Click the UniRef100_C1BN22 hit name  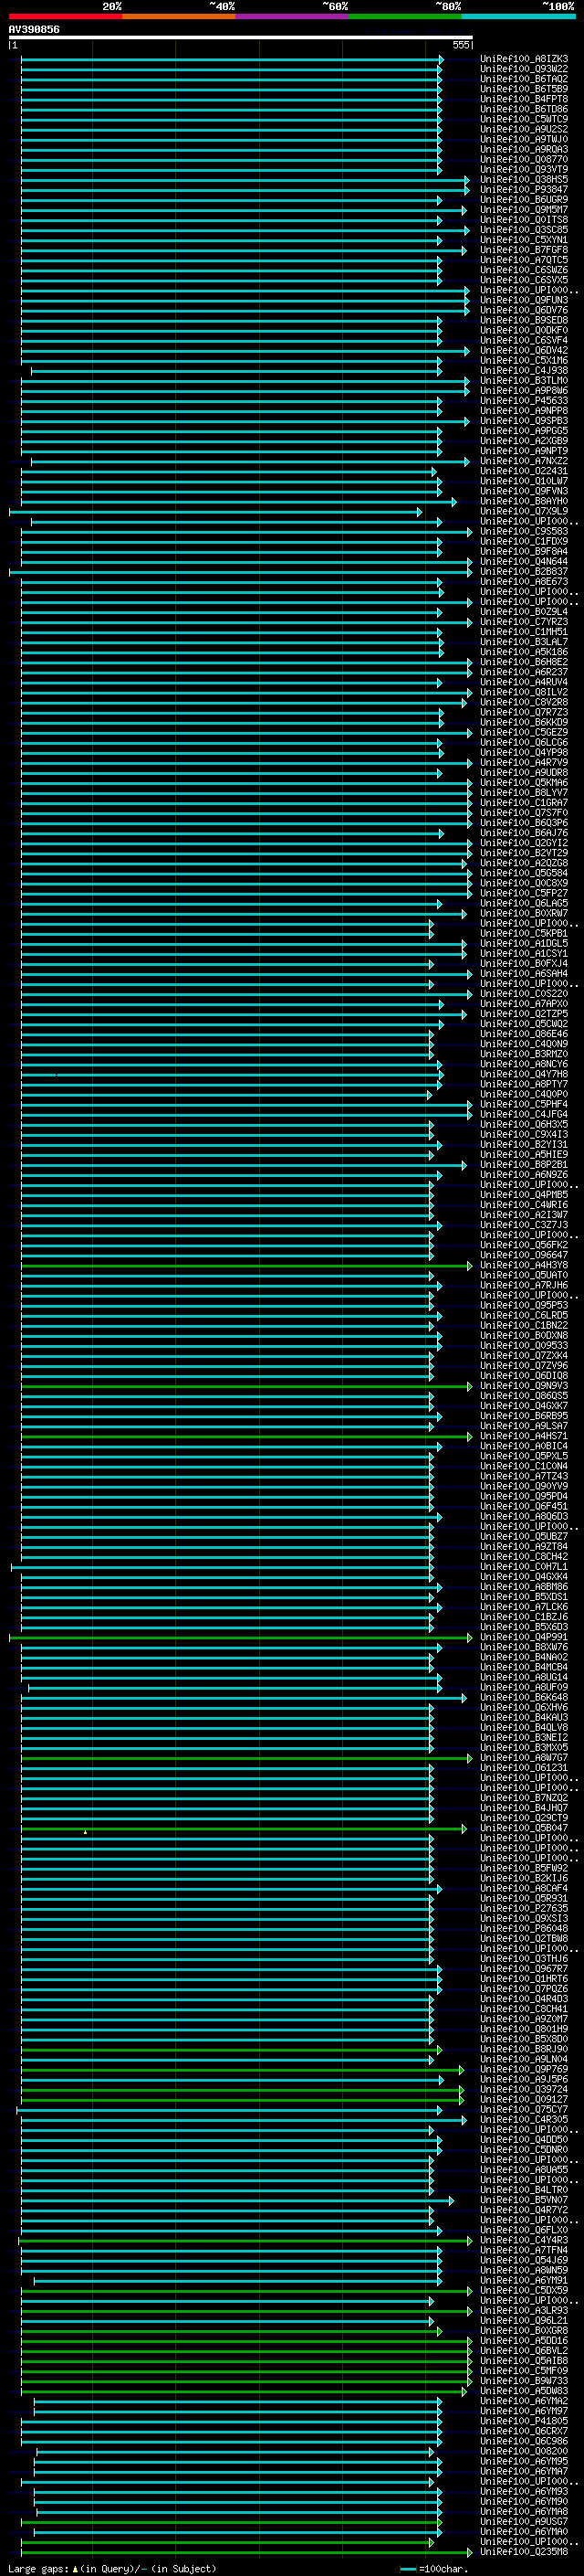[524, 1325]
